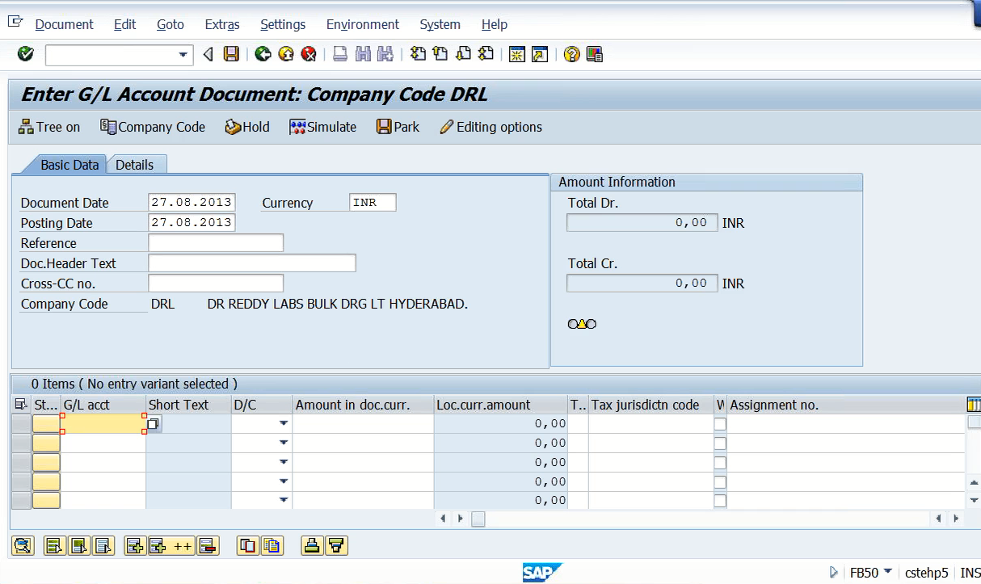Click the Company Code button

tap(153, 127)
